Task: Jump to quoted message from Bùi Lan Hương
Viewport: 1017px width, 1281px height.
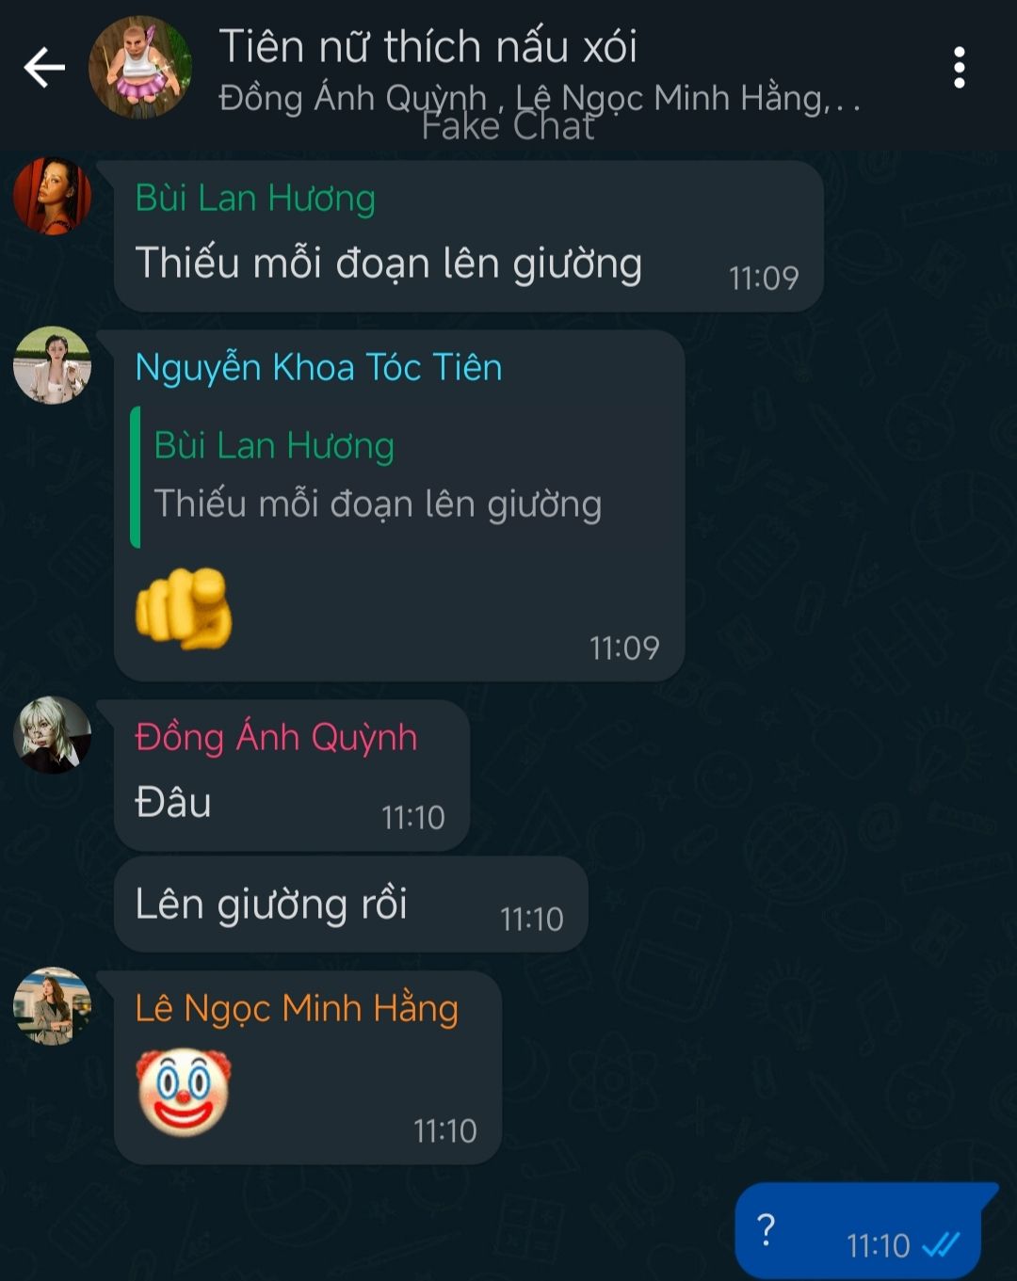Action: (x=399, y=477)
